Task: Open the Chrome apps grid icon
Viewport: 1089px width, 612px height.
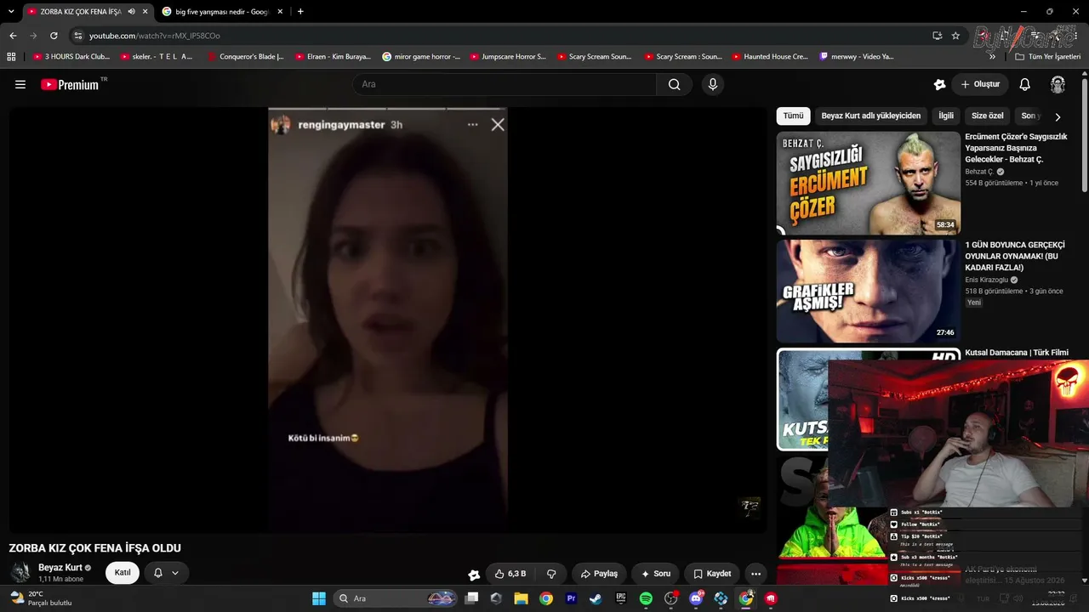Action: click(x=11, y=57)
